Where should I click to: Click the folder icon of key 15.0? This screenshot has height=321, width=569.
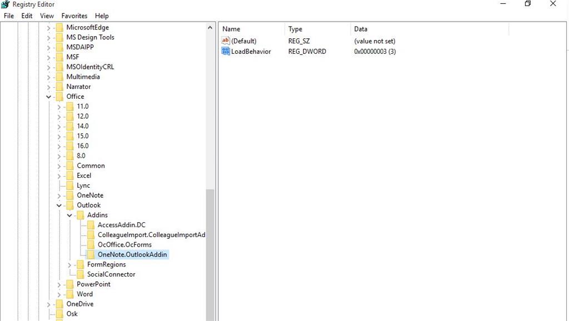[70, 136]
